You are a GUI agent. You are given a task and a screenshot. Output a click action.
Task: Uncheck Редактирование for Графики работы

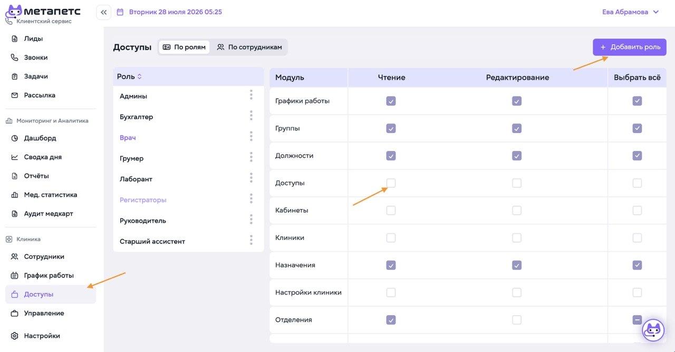(x=517, y=101)
